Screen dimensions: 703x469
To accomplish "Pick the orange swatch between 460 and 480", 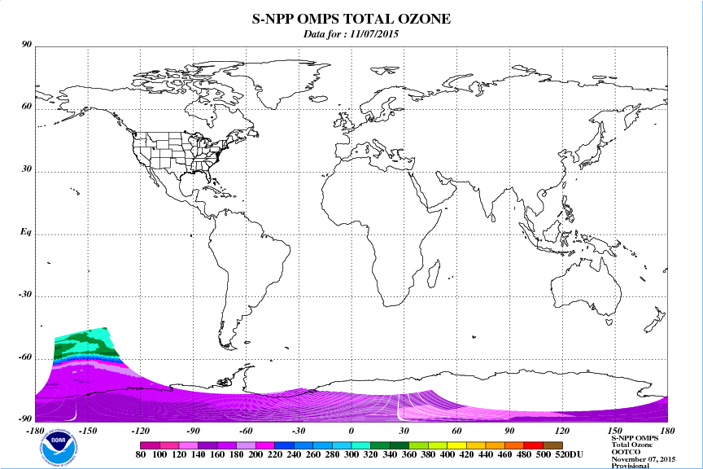I will click(x=514, y=445).
